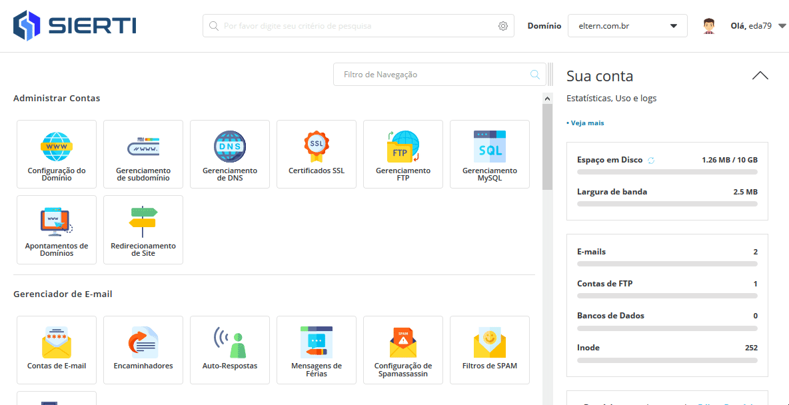Open Configuração do Domínio tile

[57, 154]
